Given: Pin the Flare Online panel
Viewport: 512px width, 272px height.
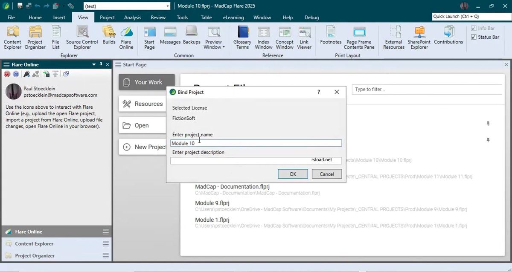Looking at the screenshot, I should point(101,64).
